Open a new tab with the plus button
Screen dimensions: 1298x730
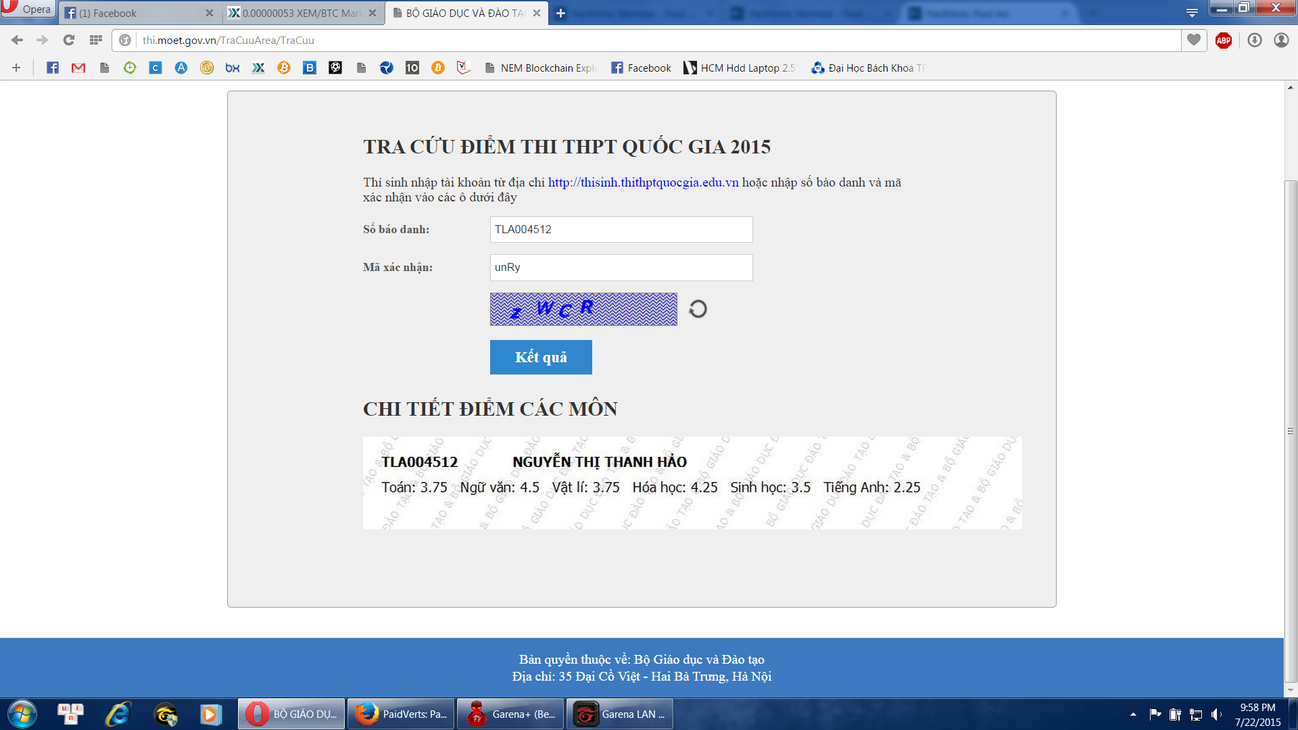click(x=560, y=13)
